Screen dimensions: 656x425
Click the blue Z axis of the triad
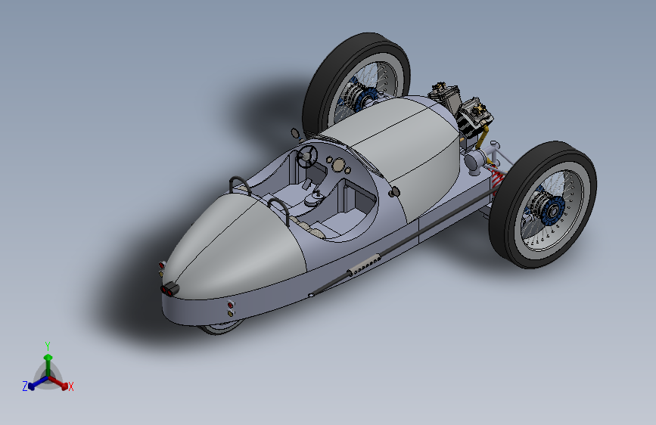click(x=38, y=383)
